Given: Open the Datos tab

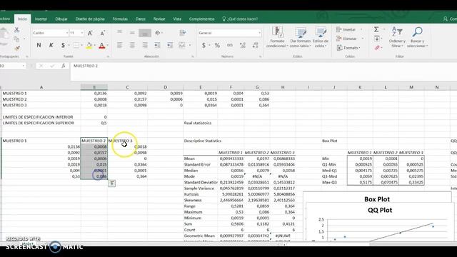Looking at the screenshot, I should (141, 19).
